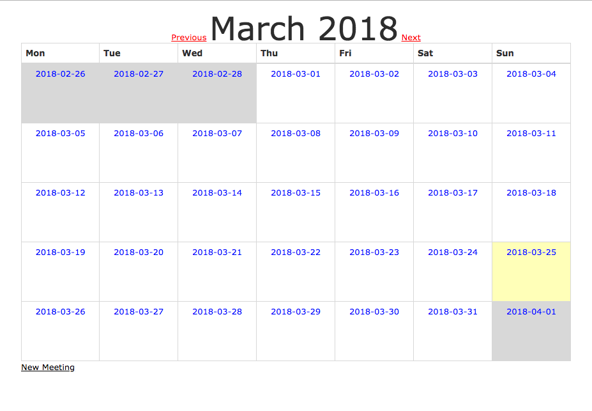This screenshot has height=411, width=592.
Task: Open the date 2018-03-01
Action: coord(294,74)
